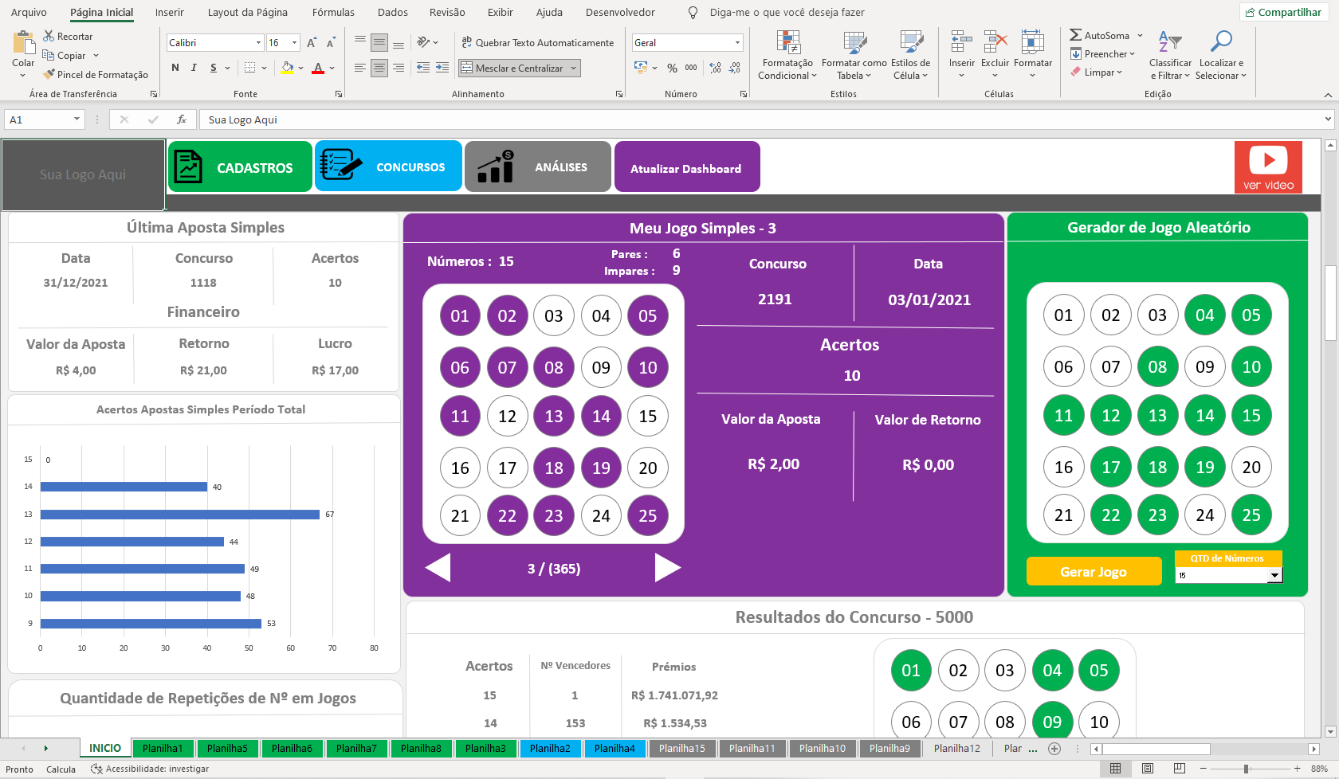This screenshot has height=779, width=1339.
Task: Open the Dados ribbon tab
Action: [392, 12]
